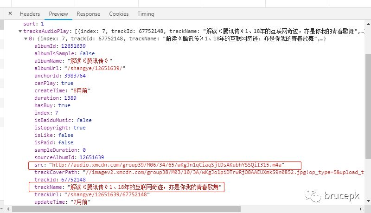Open the Timing tab
Screen dimensions: 371x213
point(146,14)
